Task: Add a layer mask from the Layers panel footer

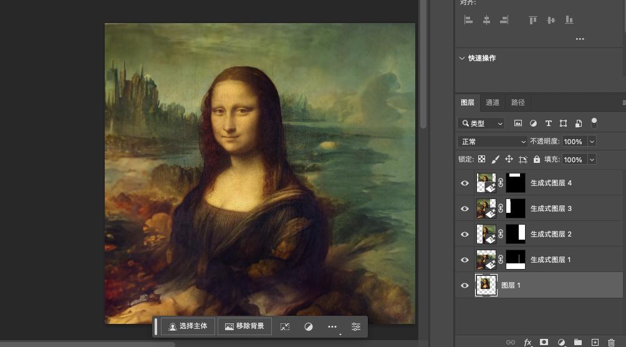Action: coord(544,342)
